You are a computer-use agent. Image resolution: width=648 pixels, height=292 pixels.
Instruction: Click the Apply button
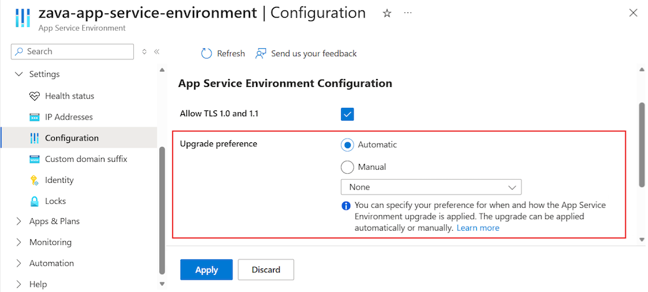coord(206,269)
